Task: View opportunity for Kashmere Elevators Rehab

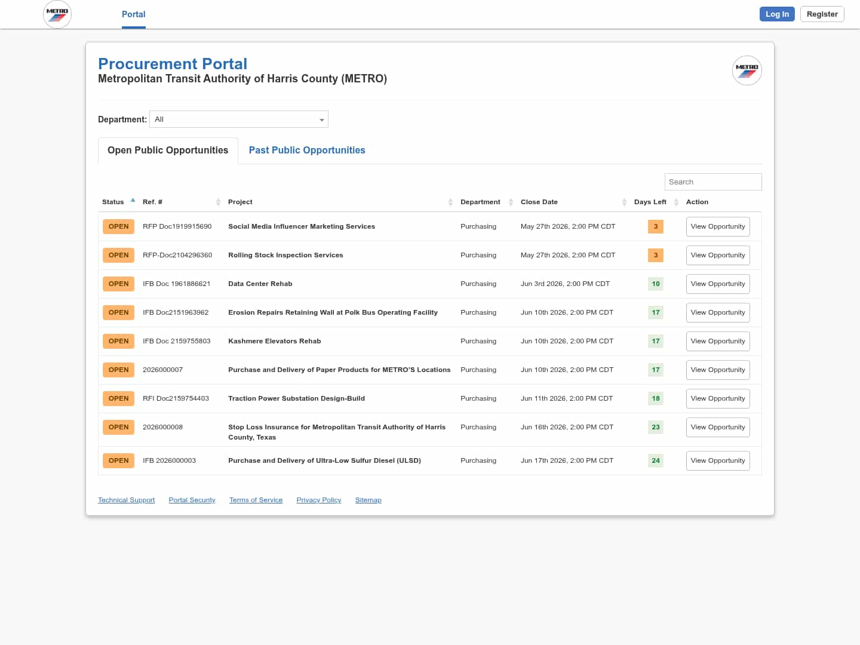Action: tap(718, 342)
